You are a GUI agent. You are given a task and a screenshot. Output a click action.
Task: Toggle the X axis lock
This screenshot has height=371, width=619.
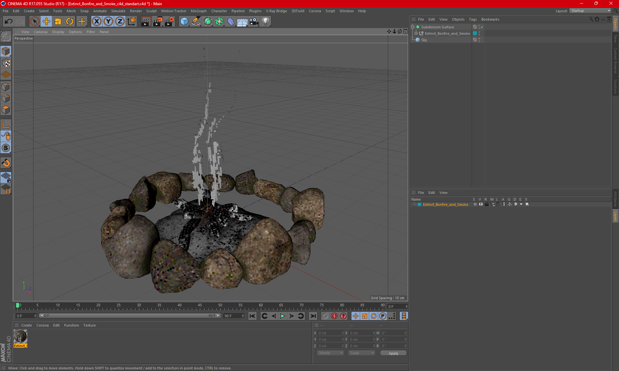click(96, 21)
